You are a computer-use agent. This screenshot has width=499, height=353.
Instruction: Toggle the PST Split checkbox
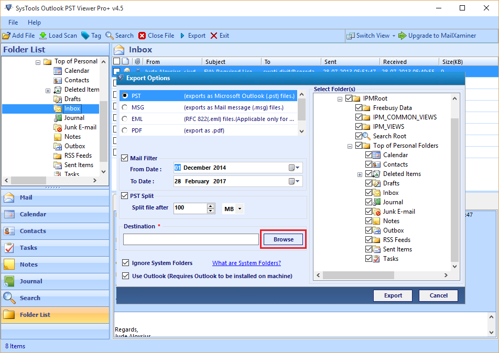pos(125,196)
